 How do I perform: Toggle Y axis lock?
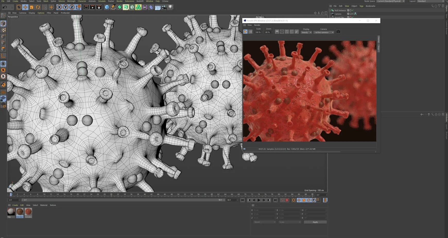click(x=66, y=7)
